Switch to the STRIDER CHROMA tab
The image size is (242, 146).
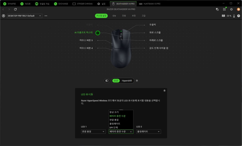(83, 4)
